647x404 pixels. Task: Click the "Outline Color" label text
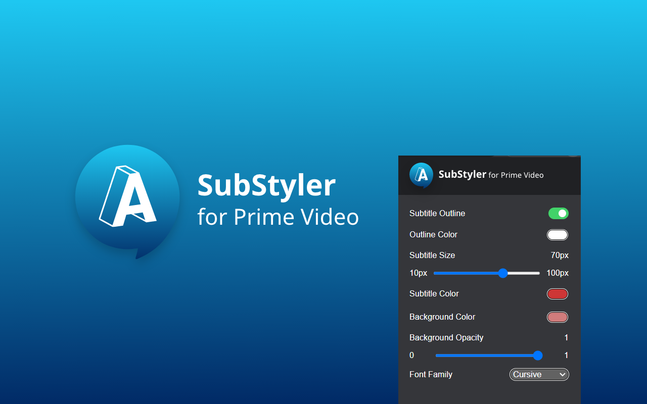pyautogui.click(x=433, y=235)
